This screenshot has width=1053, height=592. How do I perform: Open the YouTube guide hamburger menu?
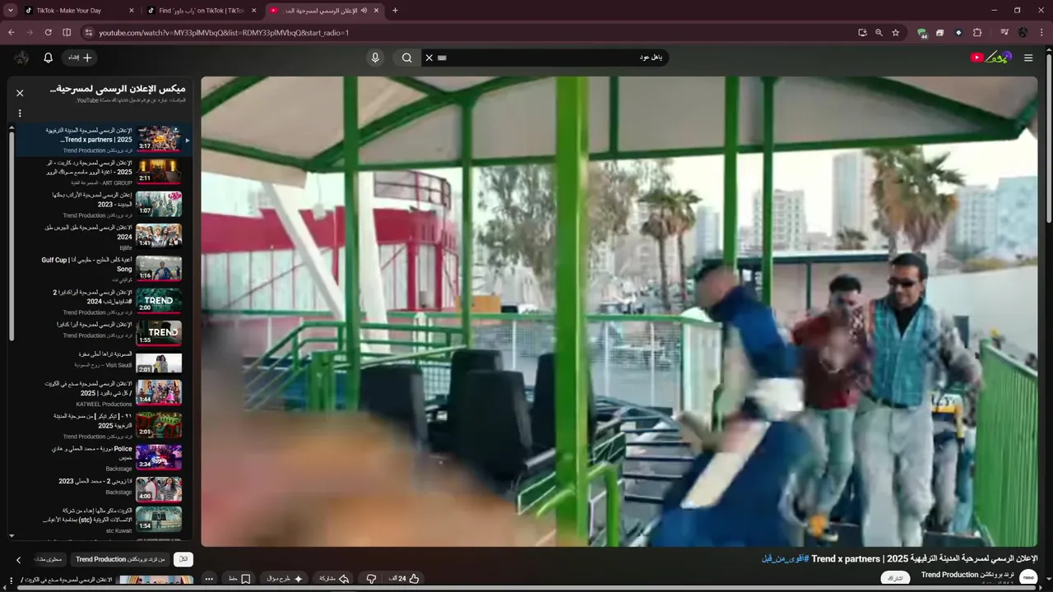click(1028, 58)
